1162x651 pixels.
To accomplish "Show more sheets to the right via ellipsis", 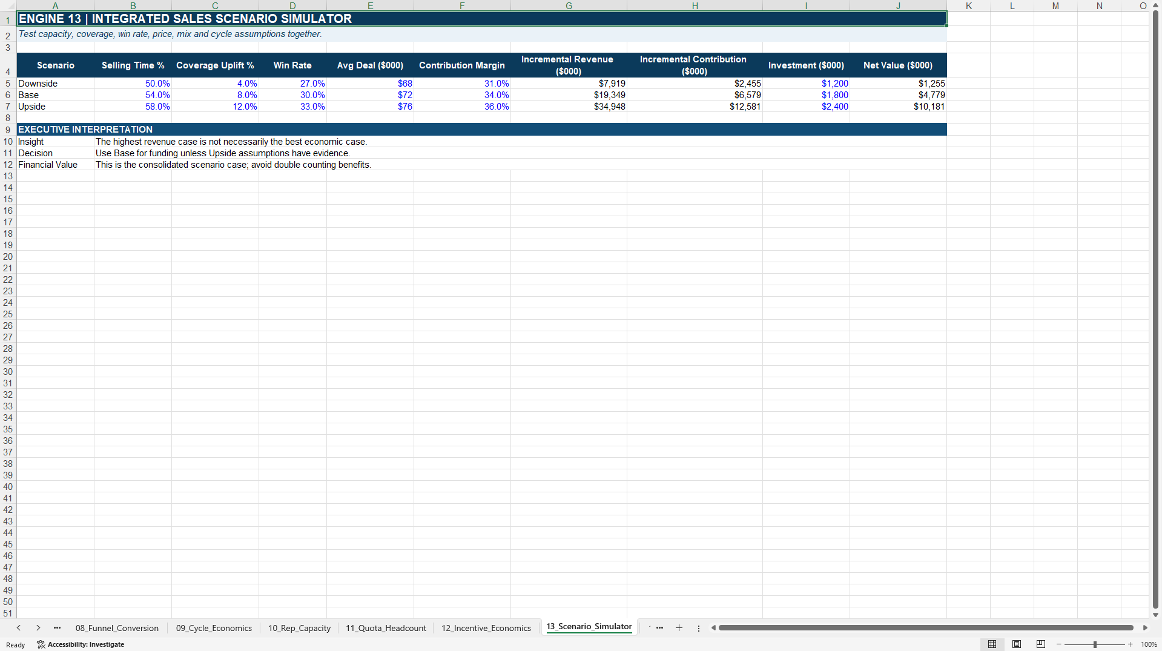I will click(659, 628).
